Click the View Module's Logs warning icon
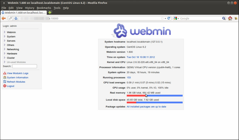Screen dimensions: 239x140 [5, 73]
